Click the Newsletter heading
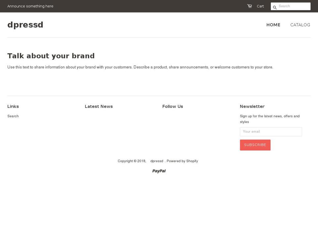318x238 pixels. tap(252, 106)
